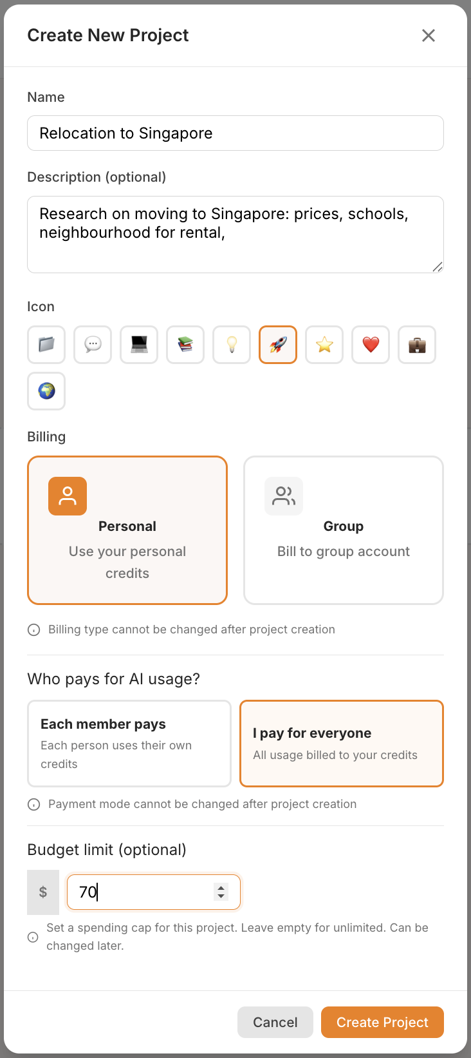Decrease budget limit with down arrow
This screenshot has height=1058, width=471.
tap(221, 896)
